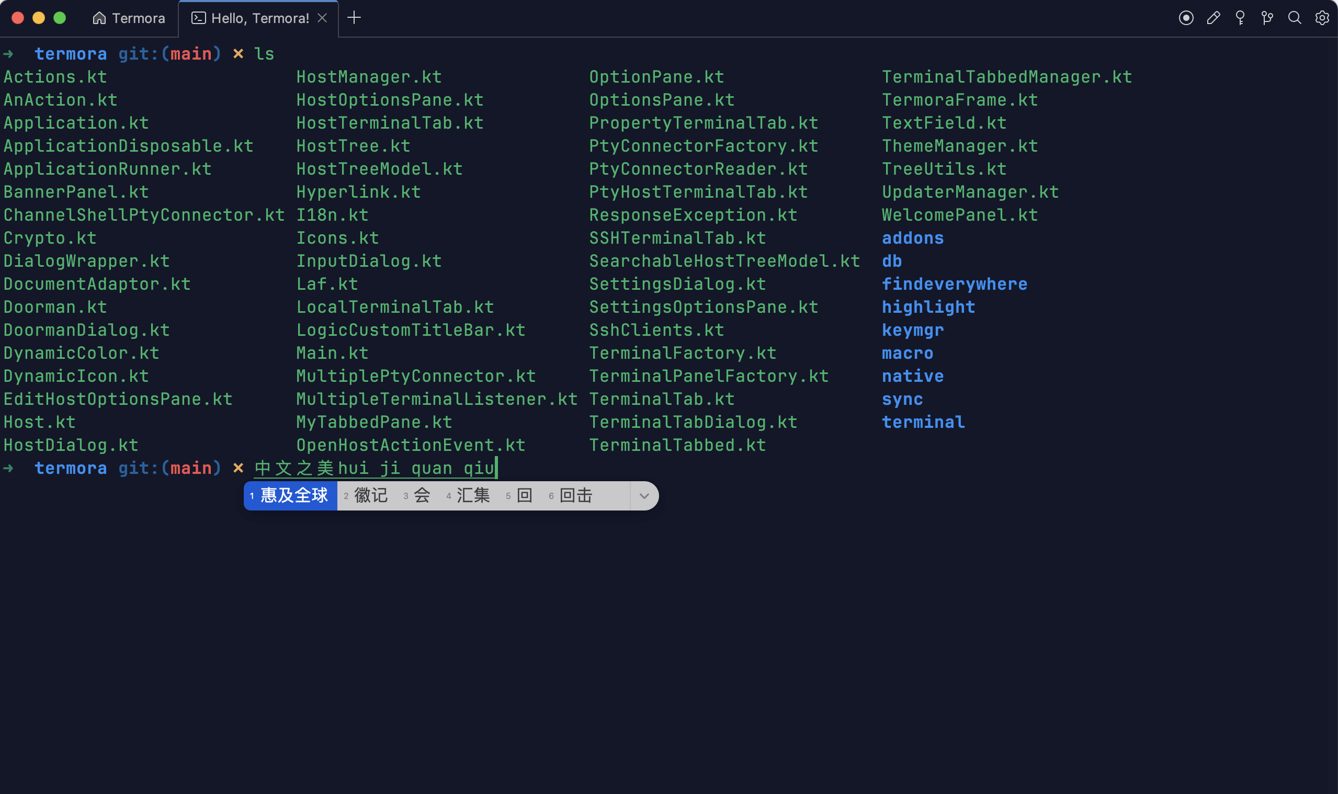Click the file name ApplicationRunner.kt
Screen dimensions: 1338x794
(108, 169)
